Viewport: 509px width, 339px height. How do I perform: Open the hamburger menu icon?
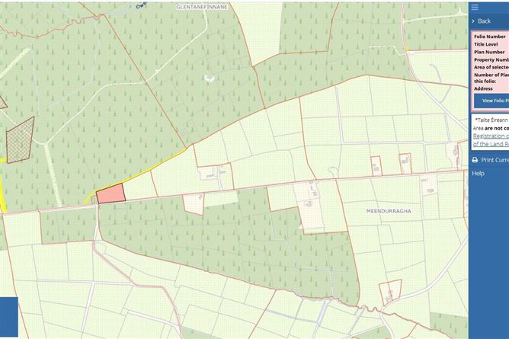pos(475,7)
